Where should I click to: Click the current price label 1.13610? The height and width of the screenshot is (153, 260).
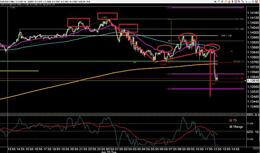pyautogui.click(x=253, y=81)
